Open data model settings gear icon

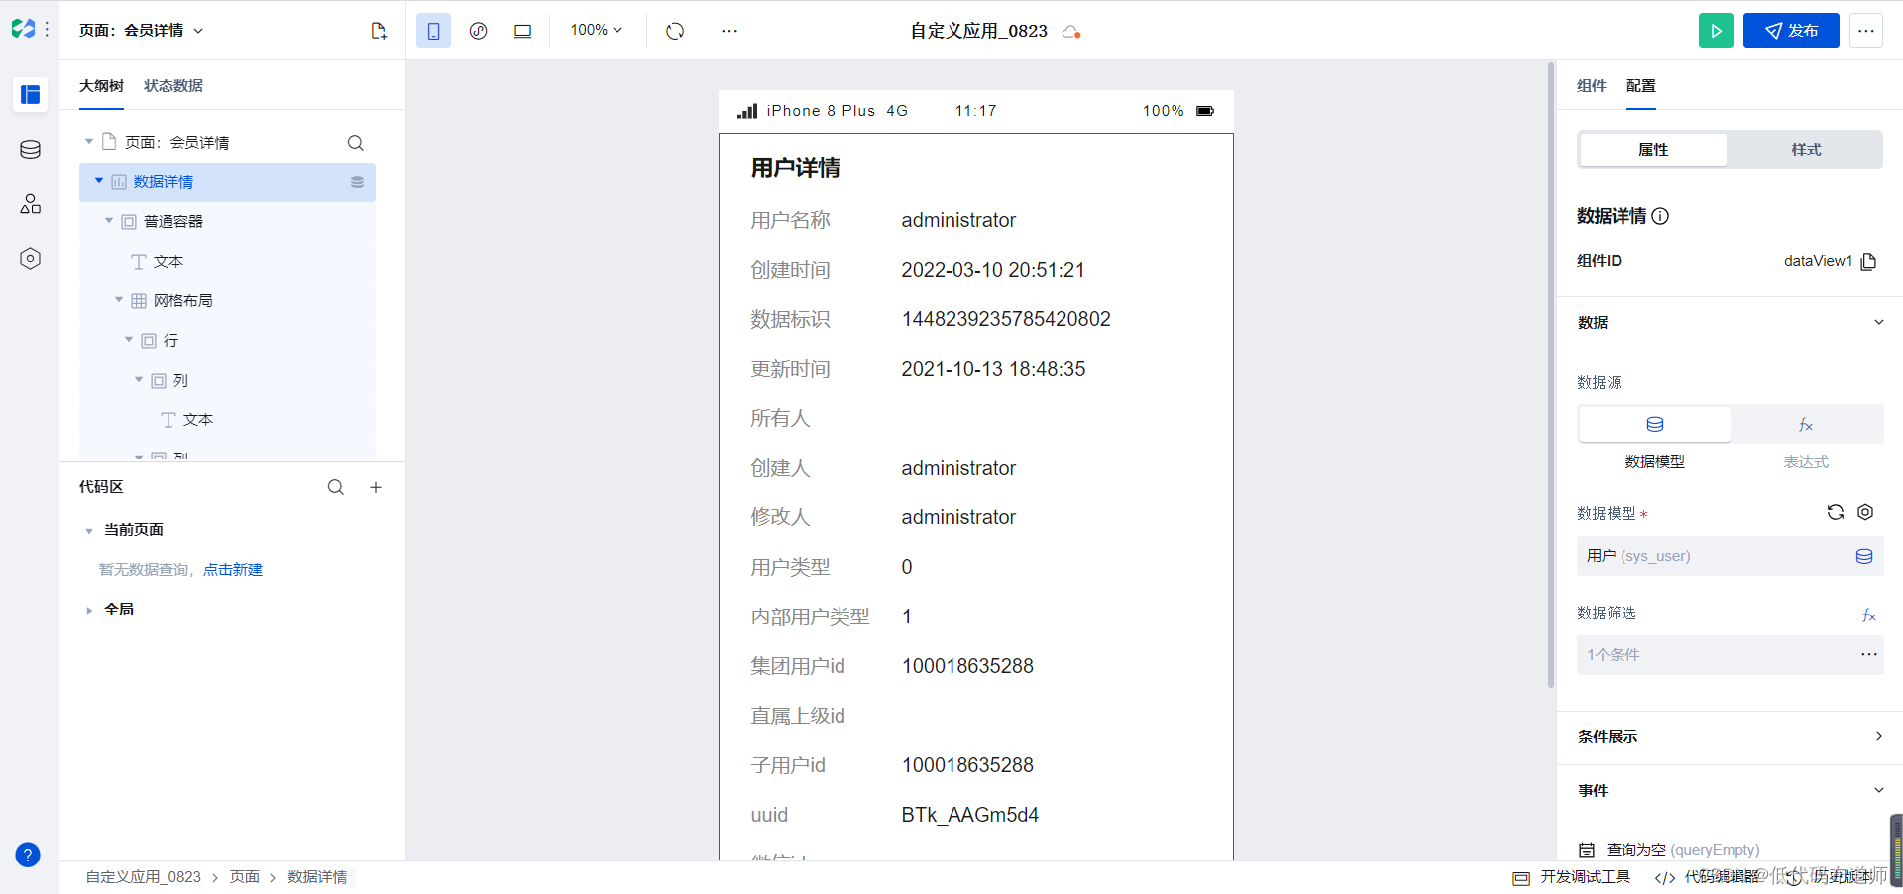point(1865,512)
